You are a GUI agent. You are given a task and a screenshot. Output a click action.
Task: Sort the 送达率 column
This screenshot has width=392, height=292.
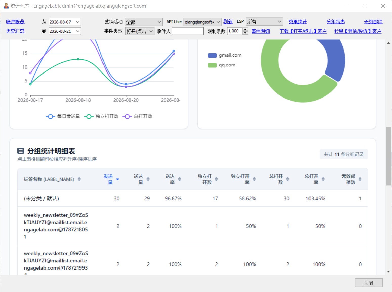click(180, 179)
